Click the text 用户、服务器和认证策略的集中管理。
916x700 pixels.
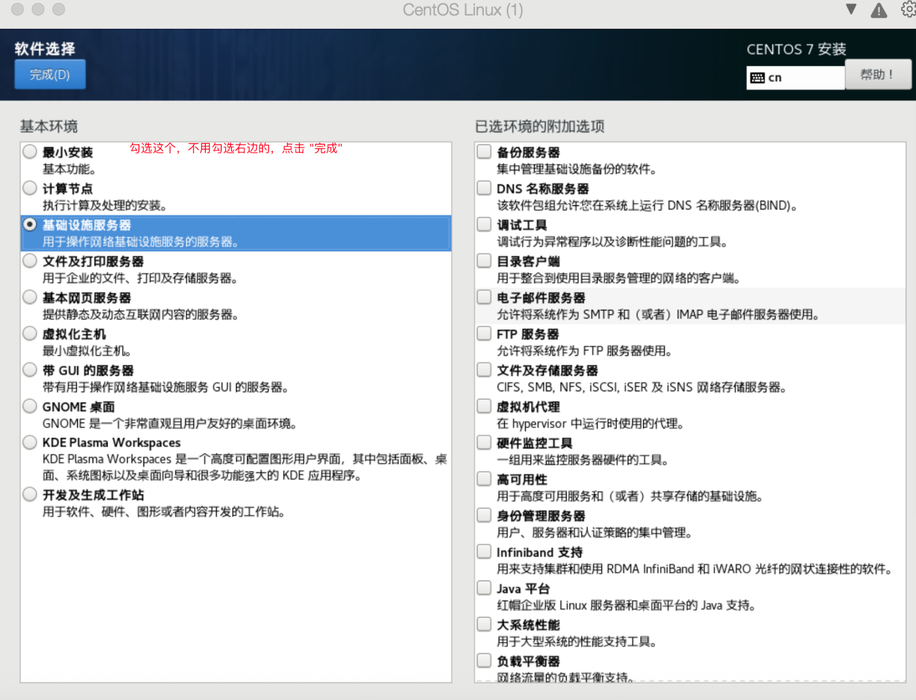(x=594, y=533)
